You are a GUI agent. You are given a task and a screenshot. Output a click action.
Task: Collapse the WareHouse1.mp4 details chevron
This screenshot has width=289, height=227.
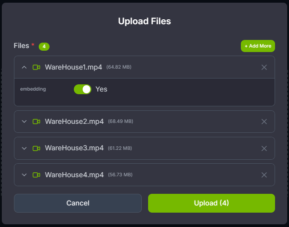(x=24, y=67)
